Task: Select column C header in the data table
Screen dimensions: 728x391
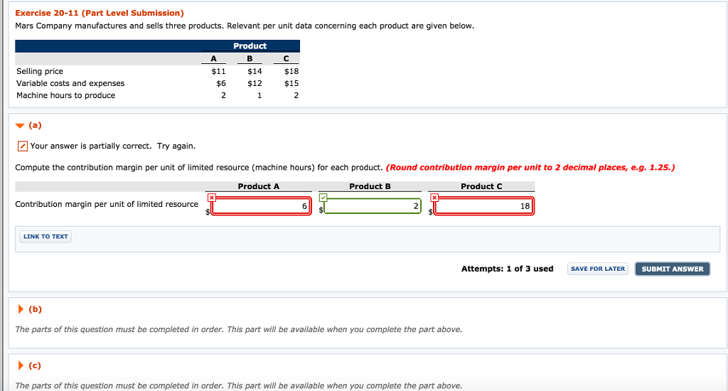Action: [286, 59]
